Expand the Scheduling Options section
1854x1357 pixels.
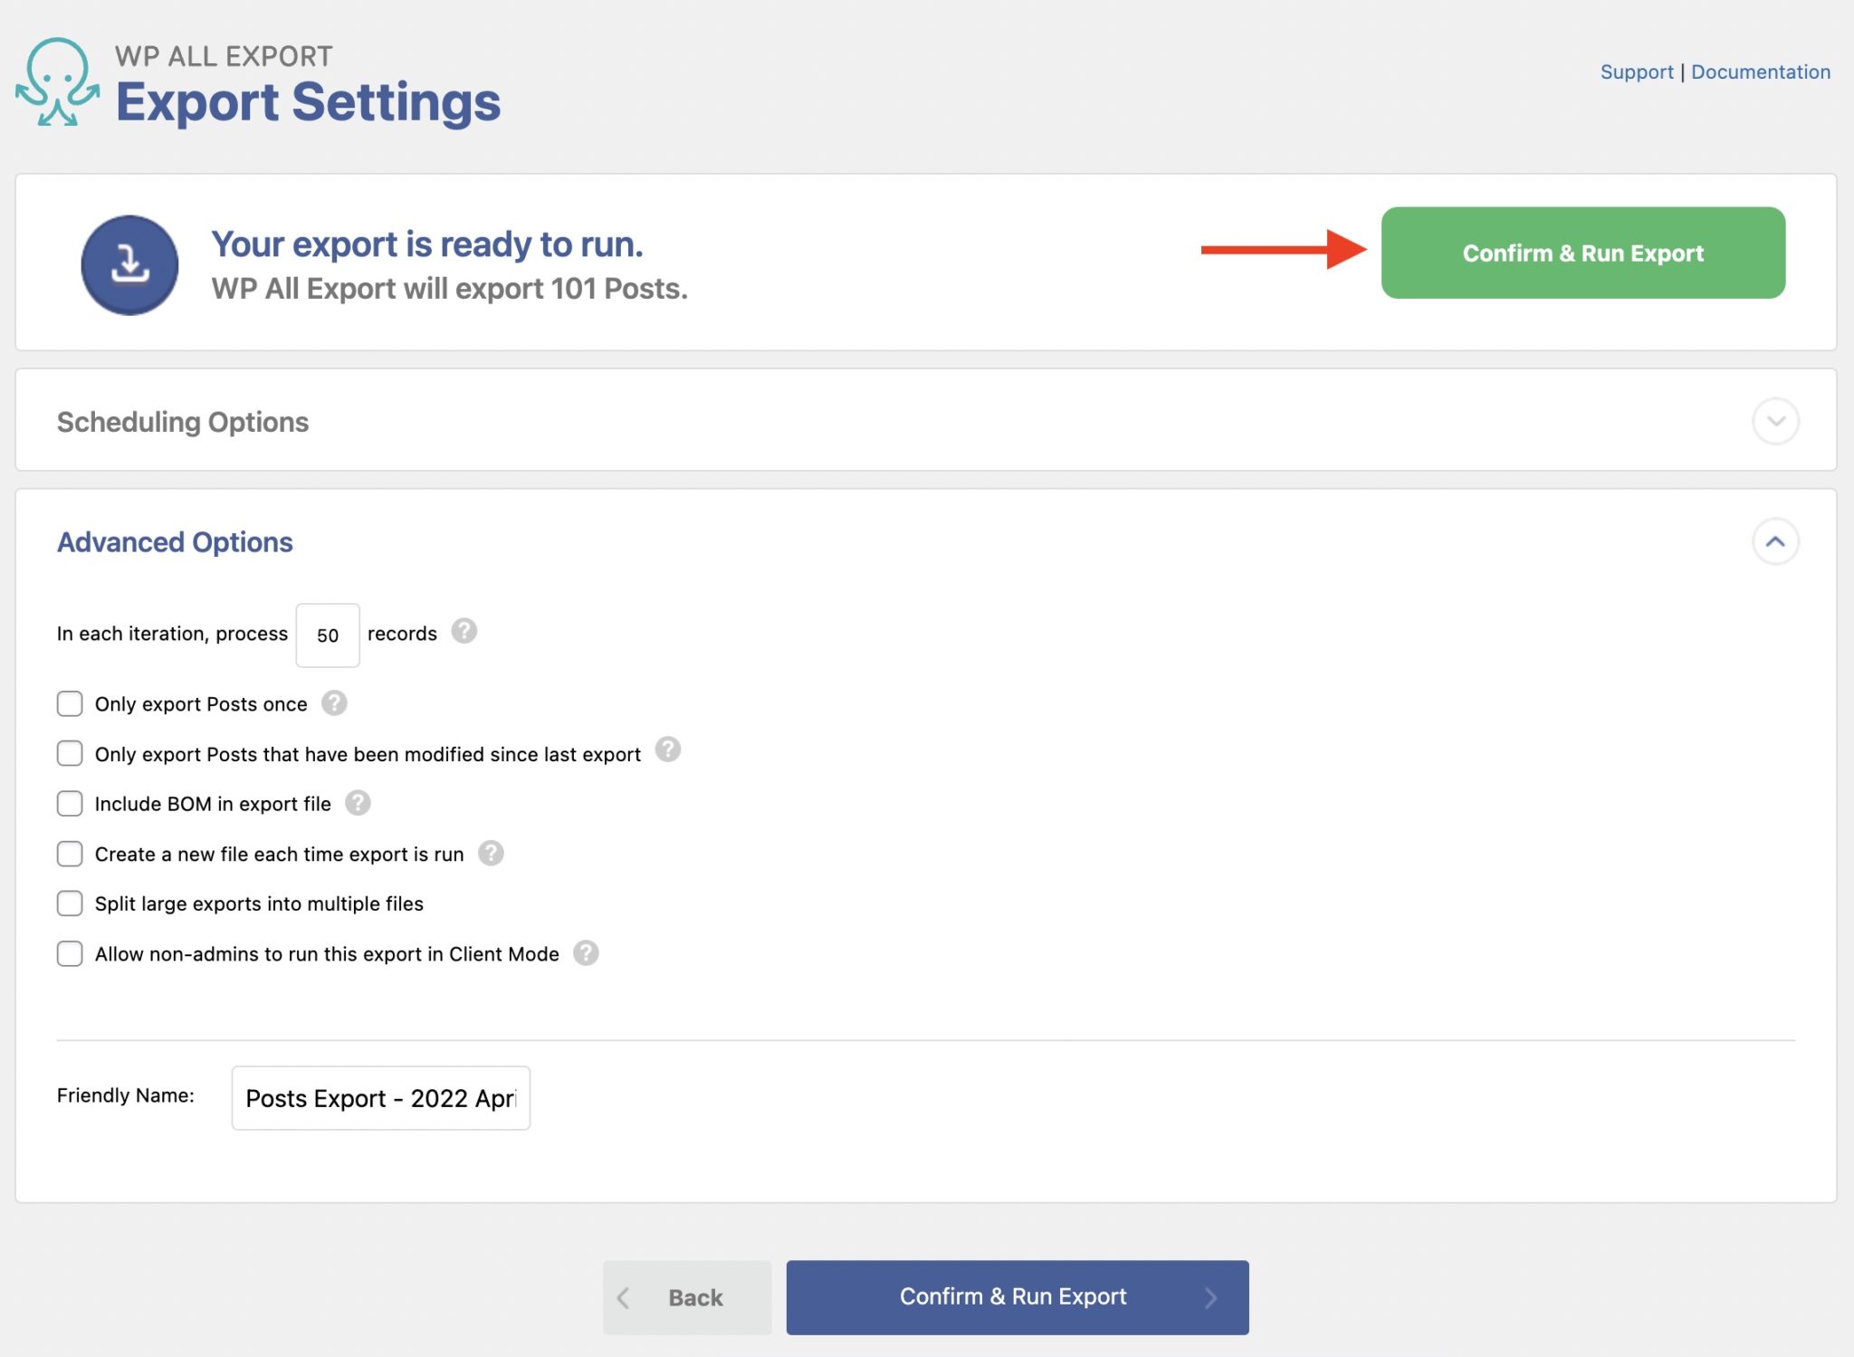click(x=1776, y=421)
